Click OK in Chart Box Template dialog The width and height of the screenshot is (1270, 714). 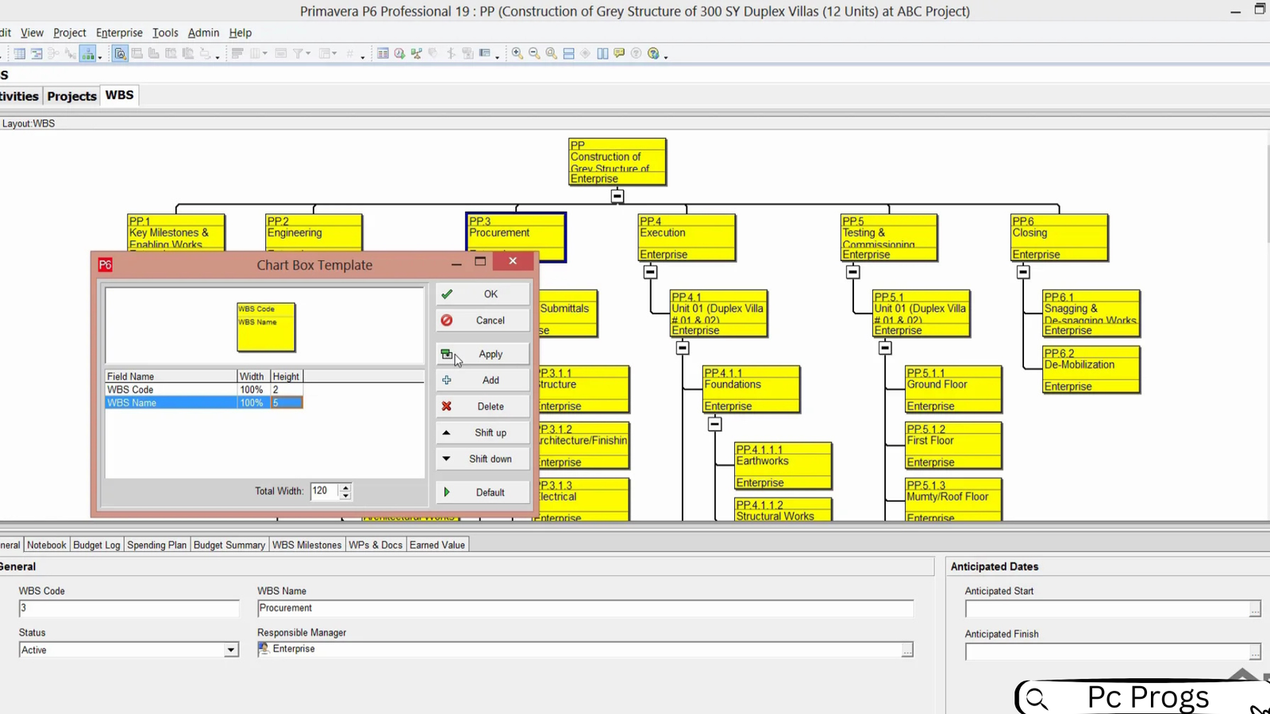(482, 294)
